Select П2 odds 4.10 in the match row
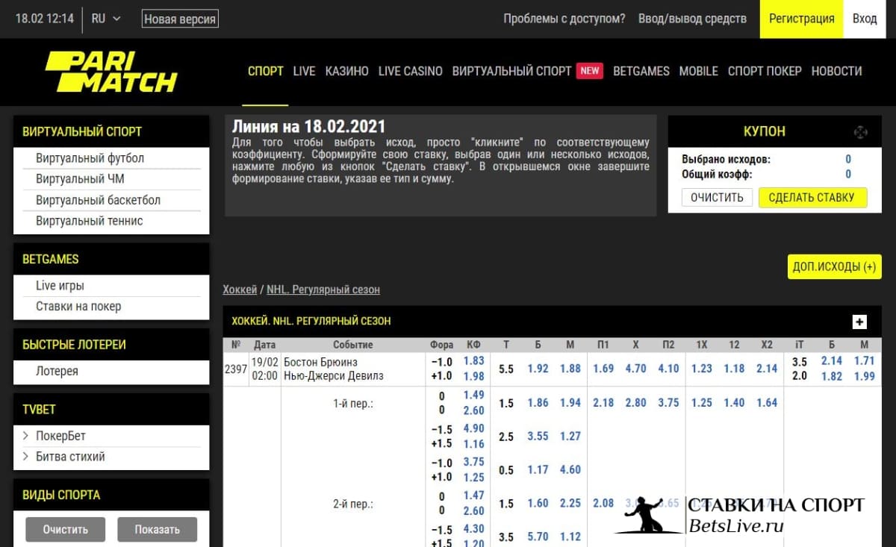 click(668, 369)
